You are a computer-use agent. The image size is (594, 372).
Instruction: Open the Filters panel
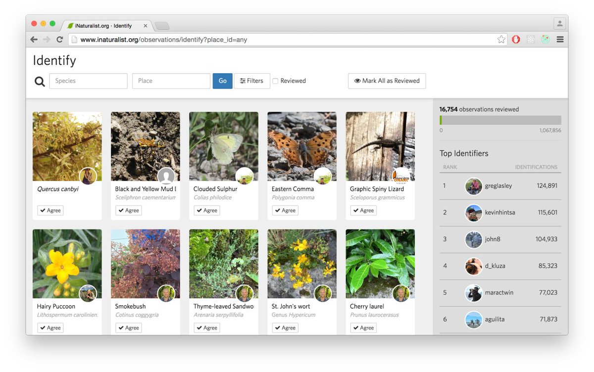(x=252, y=81)
